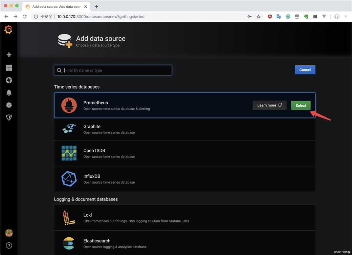Click Logging & document databases heading
Screen dimensions: 352x255
(x=86, y=199)
